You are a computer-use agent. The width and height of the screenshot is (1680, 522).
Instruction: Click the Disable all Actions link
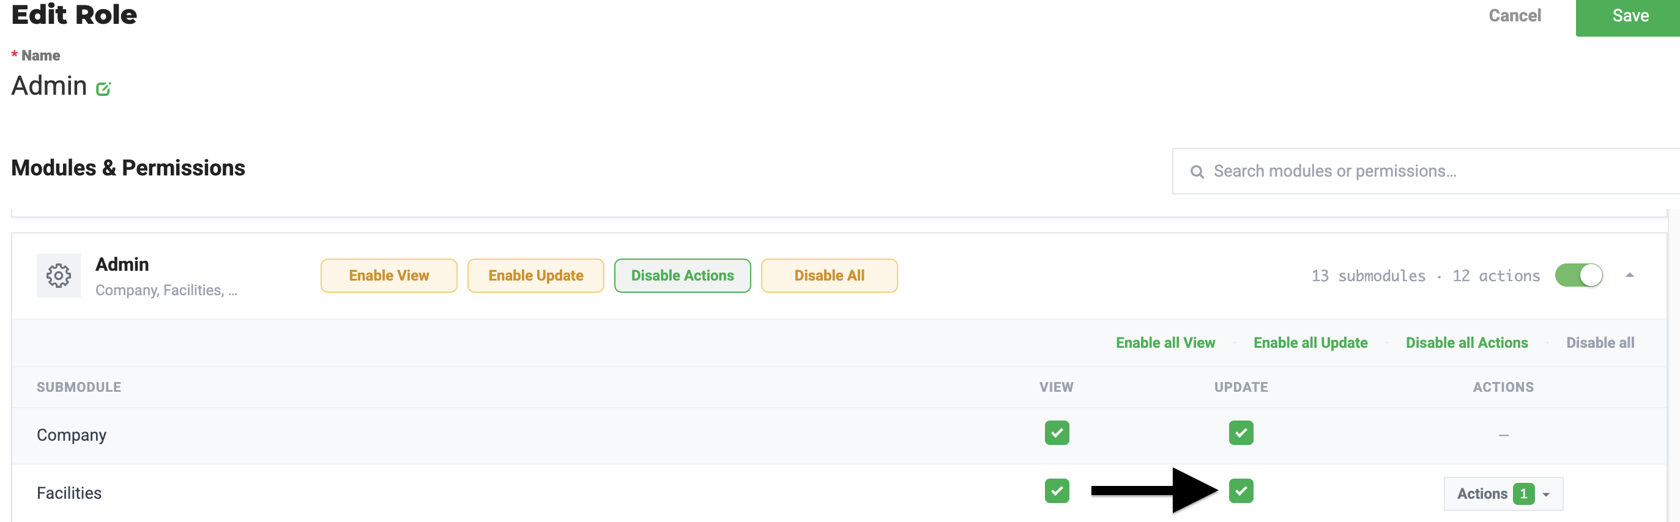(1466, 343)
